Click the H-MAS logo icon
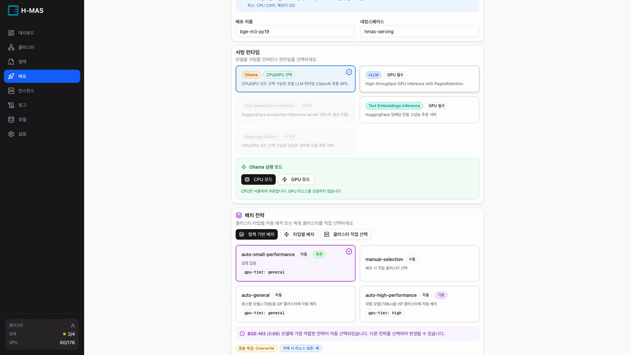 coord(13,11)
